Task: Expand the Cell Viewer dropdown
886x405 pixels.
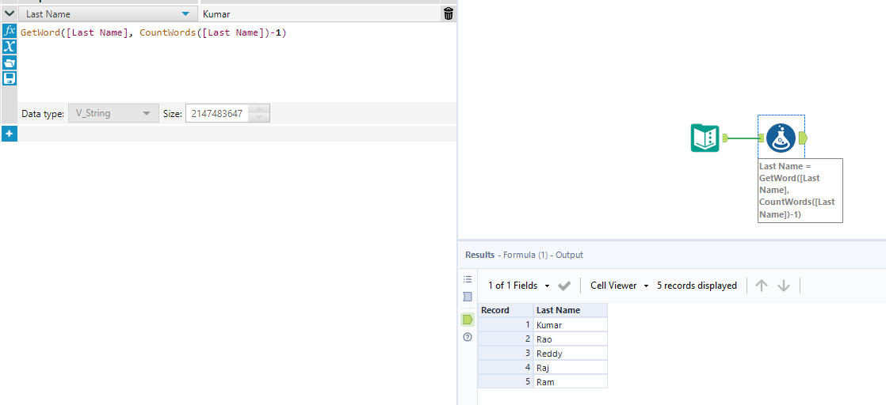Action: pyautogui.click(x=646, y=286)
